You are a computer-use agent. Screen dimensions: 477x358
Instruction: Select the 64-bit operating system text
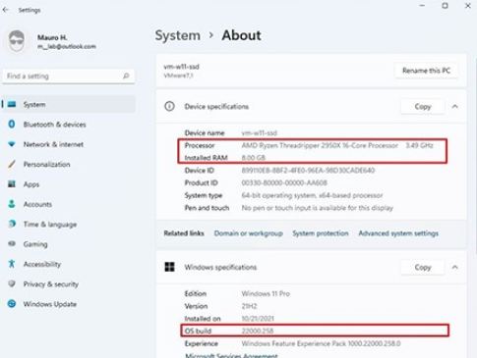[312, 195]
